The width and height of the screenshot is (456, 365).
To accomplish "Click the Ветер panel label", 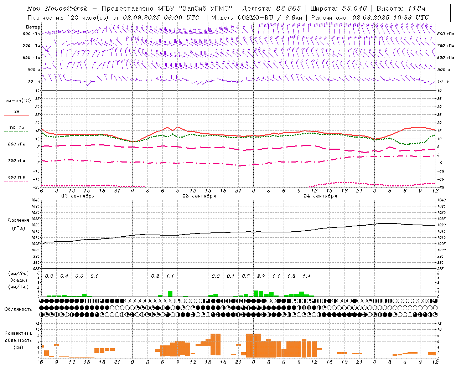I will pyautogui.click(x=33, y=27).
